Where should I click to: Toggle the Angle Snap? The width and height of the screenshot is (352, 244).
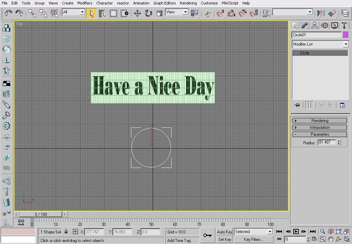231,13
